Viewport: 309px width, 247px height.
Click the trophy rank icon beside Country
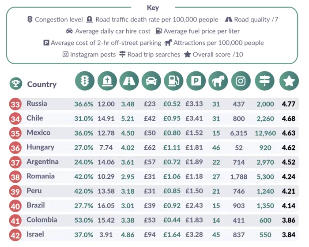click(15, 84)
